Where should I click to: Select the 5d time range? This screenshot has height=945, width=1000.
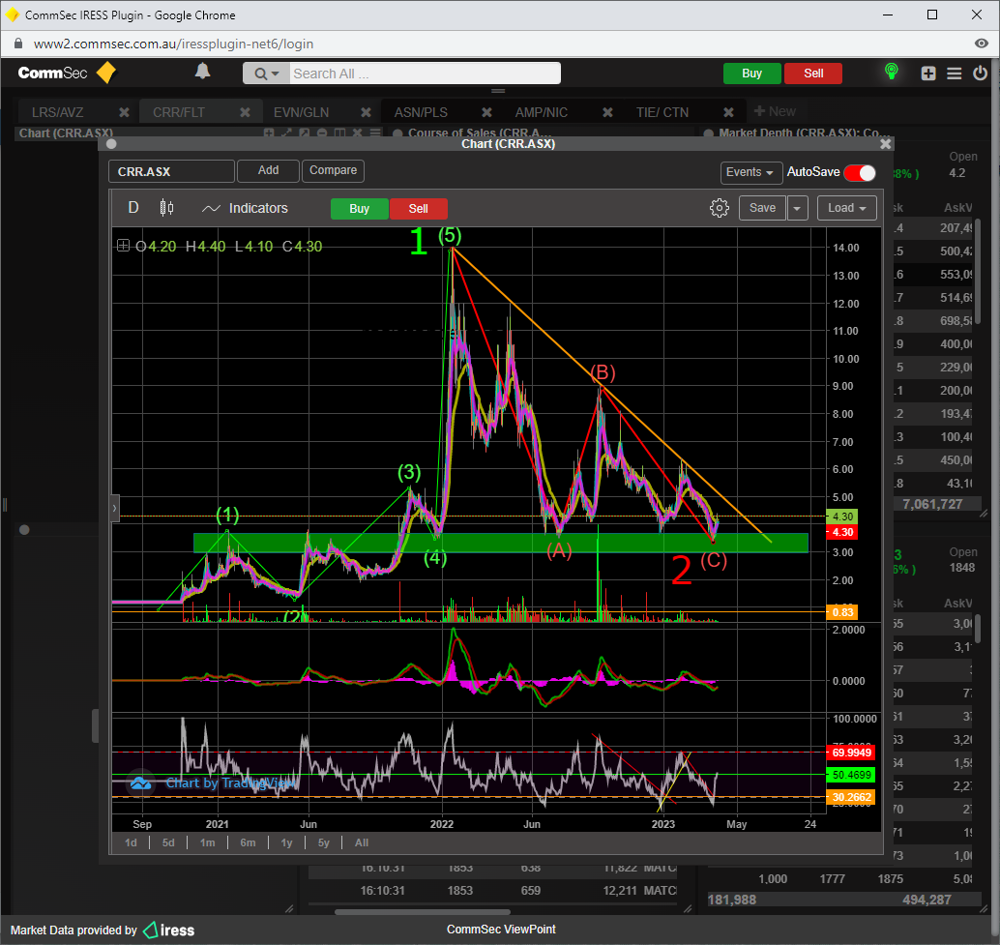[x=168, y=843]
